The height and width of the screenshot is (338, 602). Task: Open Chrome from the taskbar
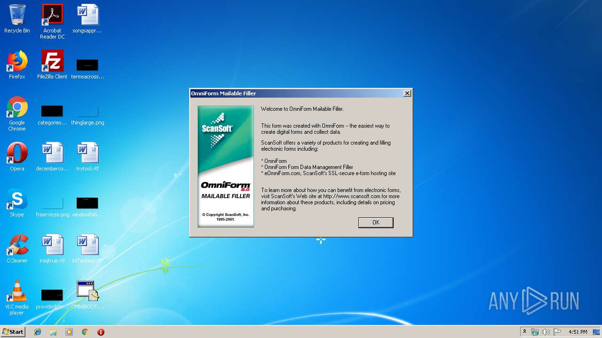[x=85, y=332]
